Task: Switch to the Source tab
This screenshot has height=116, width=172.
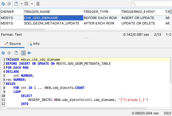Action: pyautogui.click(x=13, y=44)
